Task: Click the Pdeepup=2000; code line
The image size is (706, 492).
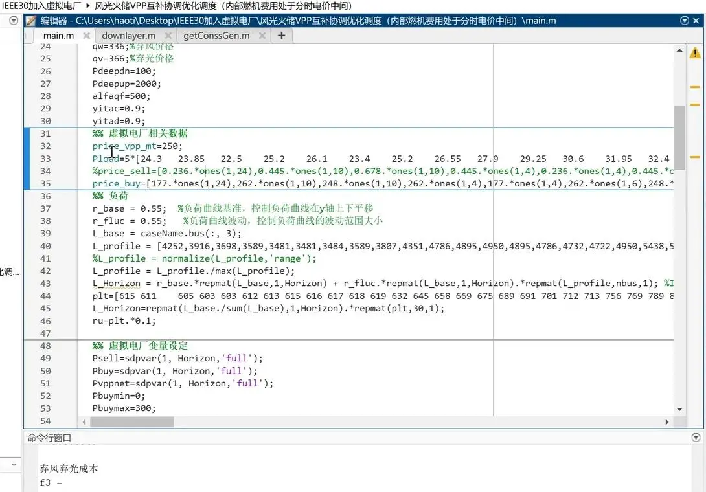Action: (x=126, y=84)
